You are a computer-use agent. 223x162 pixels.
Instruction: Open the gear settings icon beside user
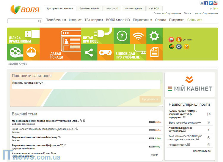[x=179, y=46]
